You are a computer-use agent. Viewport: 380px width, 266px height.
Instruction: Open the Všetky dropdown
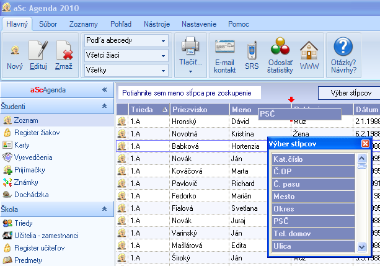(126, 70)
